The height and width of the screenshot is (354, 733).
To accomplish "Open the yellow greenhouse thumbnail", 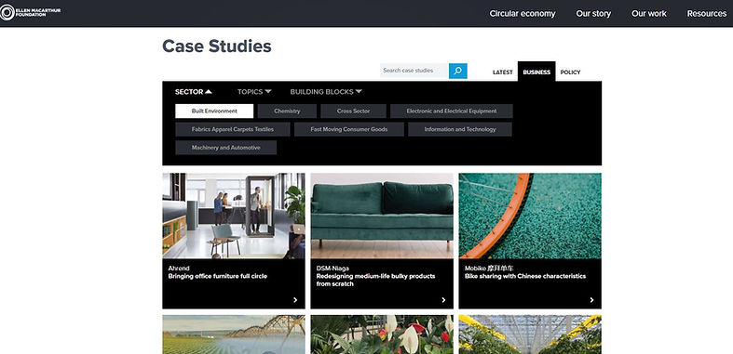I will (x=530, y=334).
